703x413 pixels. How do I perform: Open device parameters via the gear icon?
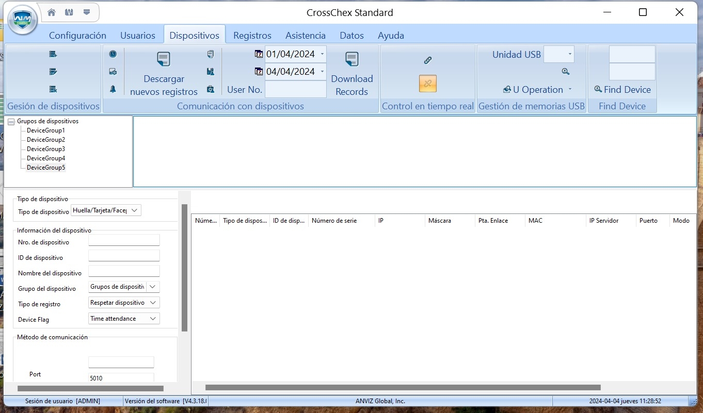[113, 72]
